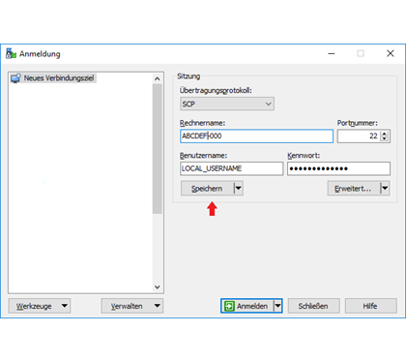
Task: Open the Anmelden dropdown arrow
Action: click(277, 306)
